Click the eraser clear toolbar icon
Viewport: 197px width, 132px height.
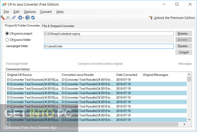[x=14, y=18]
